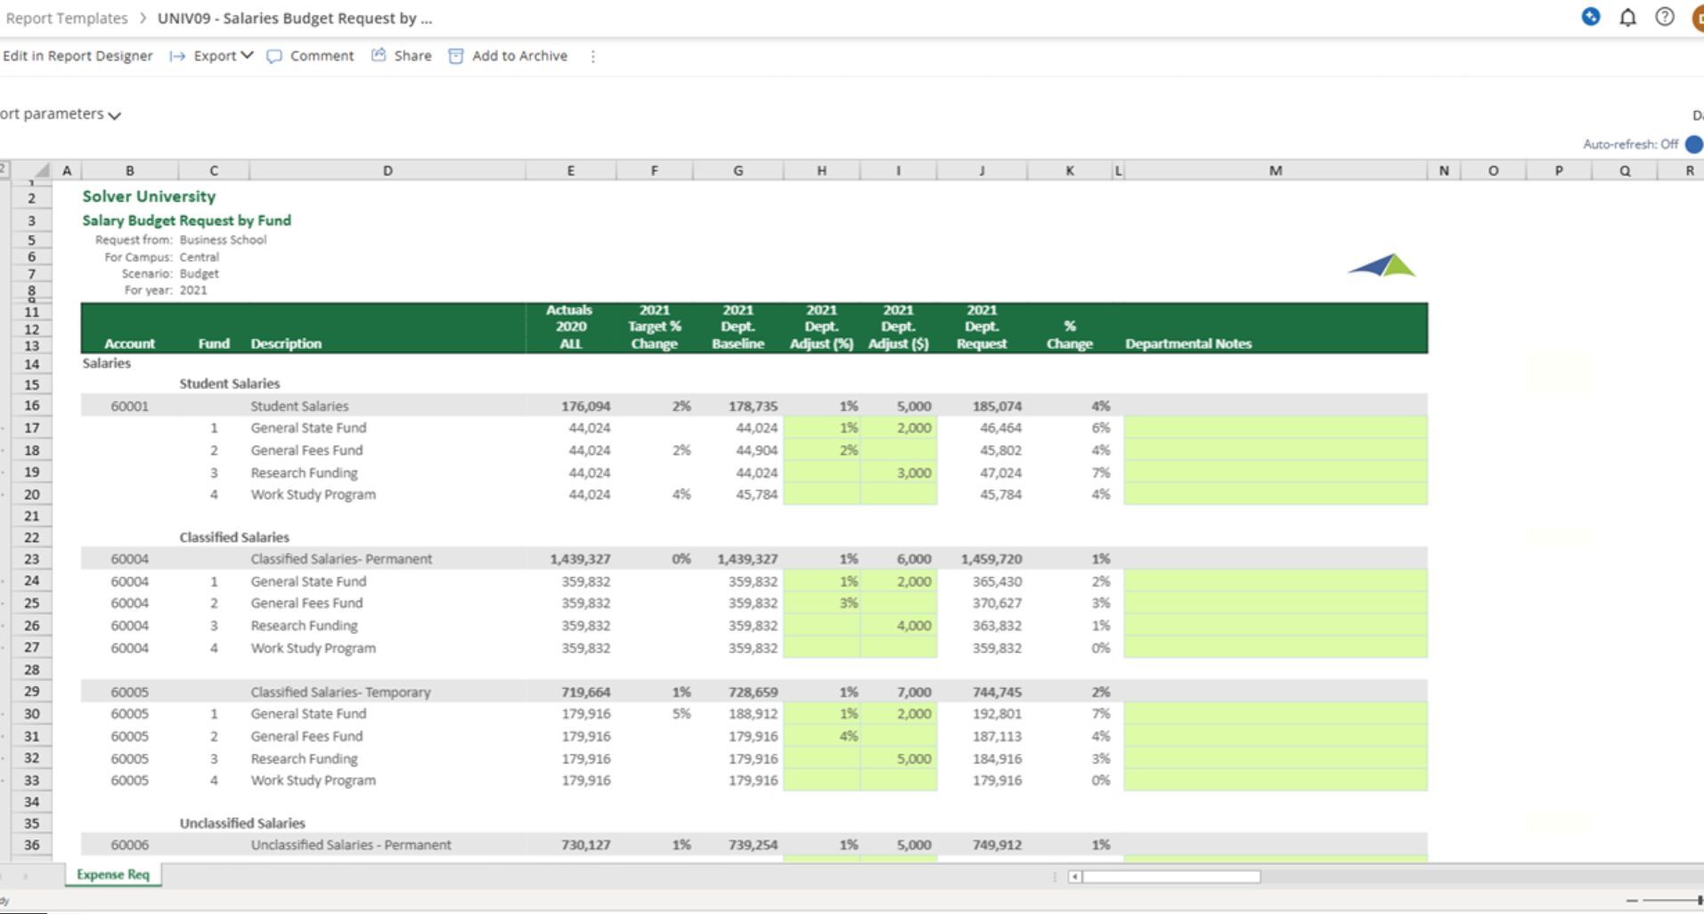Toggle the Auto-refresh switch
Viewport: 1704px width, 914px height.
pos(1693,144)
